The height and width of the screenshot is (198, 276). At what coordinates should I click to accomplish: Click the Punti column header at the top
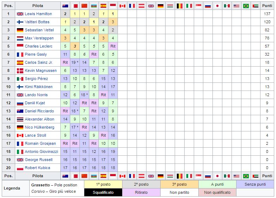pos(267,6)
